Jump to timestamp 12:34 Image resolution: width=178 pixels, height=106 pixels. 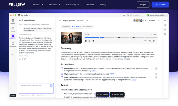coord(112,74)
